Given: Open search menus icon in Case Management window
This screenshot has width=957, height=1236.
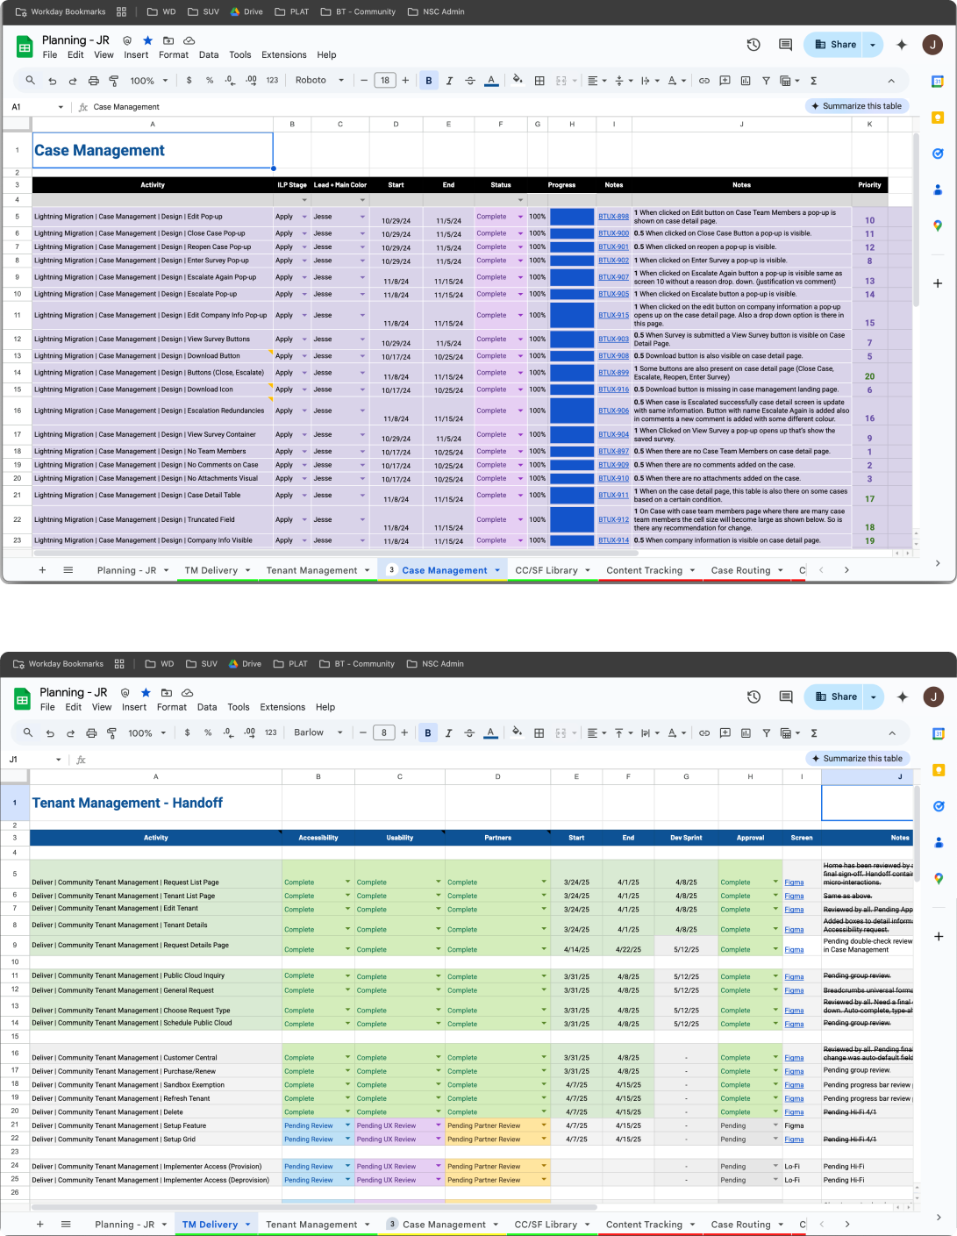Looking at the screenshot, I should coord(30,80).
